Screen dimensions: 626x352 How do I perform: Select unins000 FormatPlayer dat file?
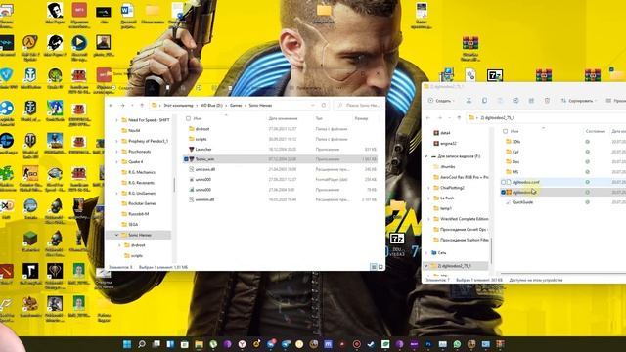click(281, 179)
